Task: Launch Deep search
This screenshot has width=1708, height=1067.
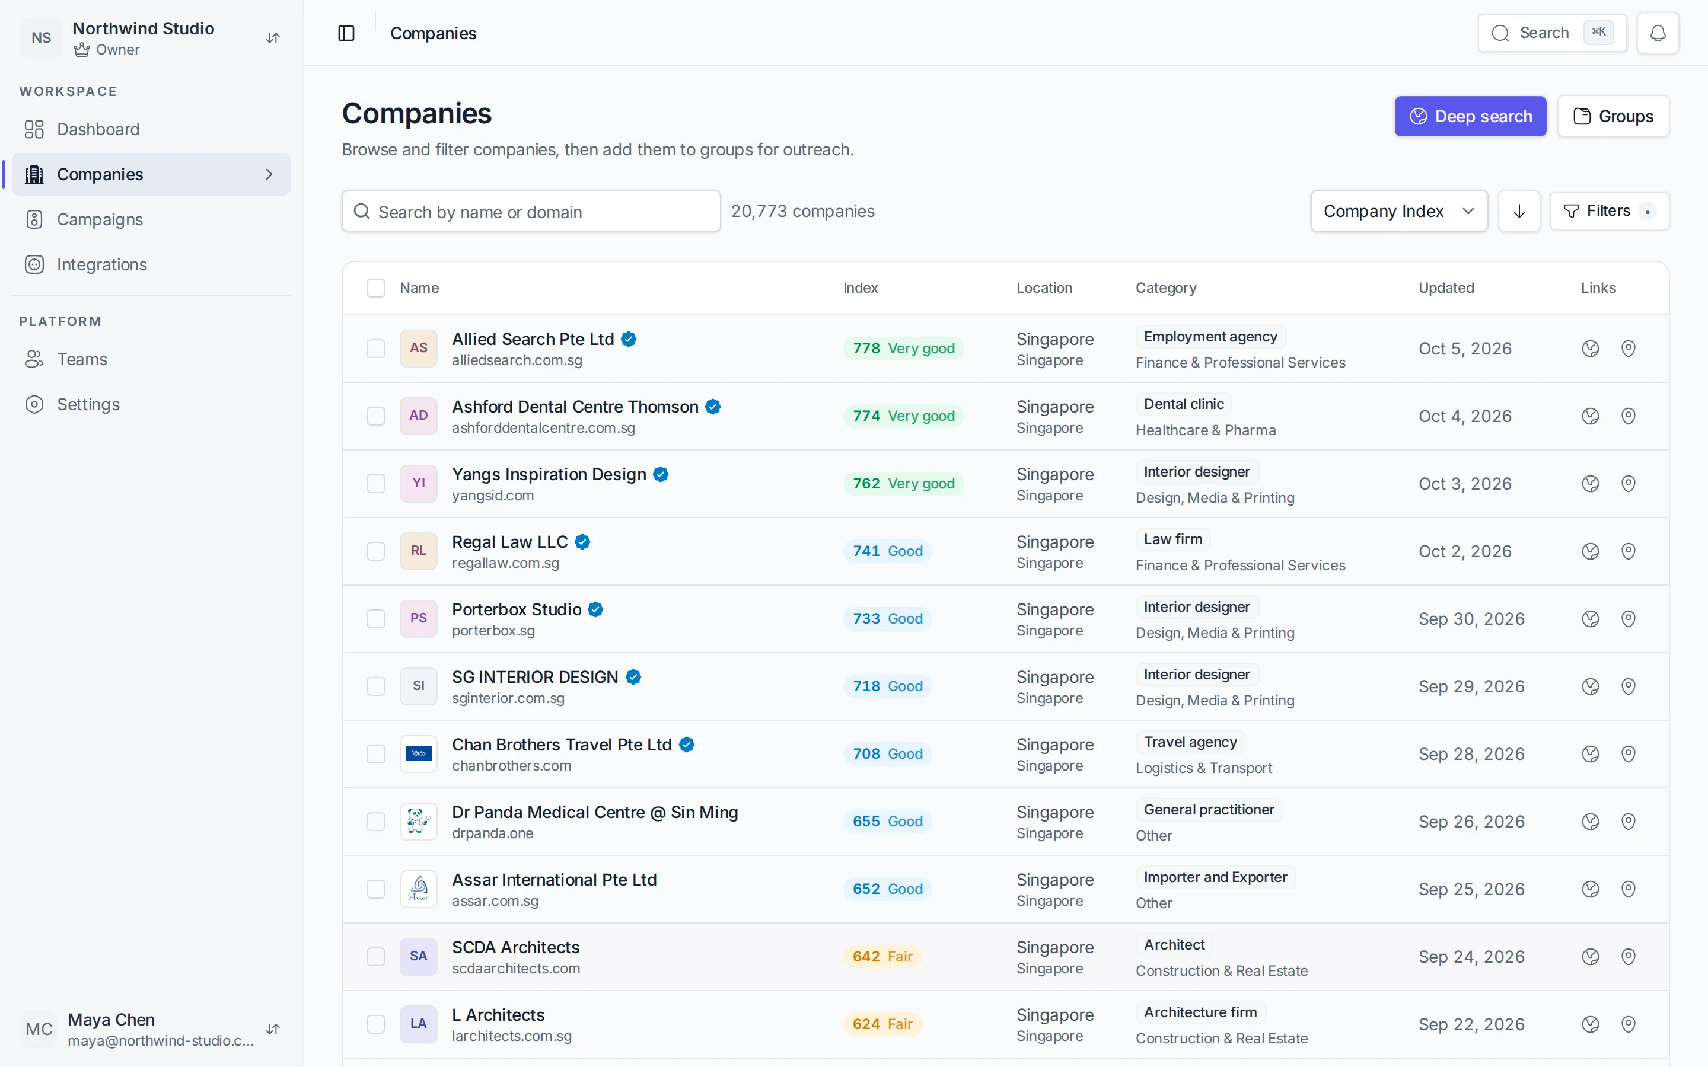Action: pyautogui.click(x=1470, y=116)
